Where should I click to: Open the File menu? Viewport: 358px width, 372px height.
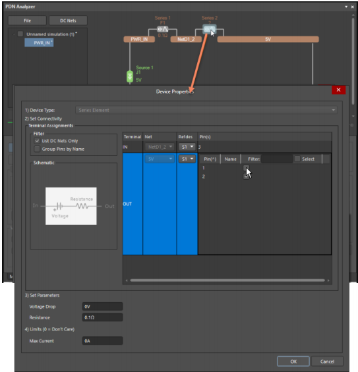coord(27,20)
